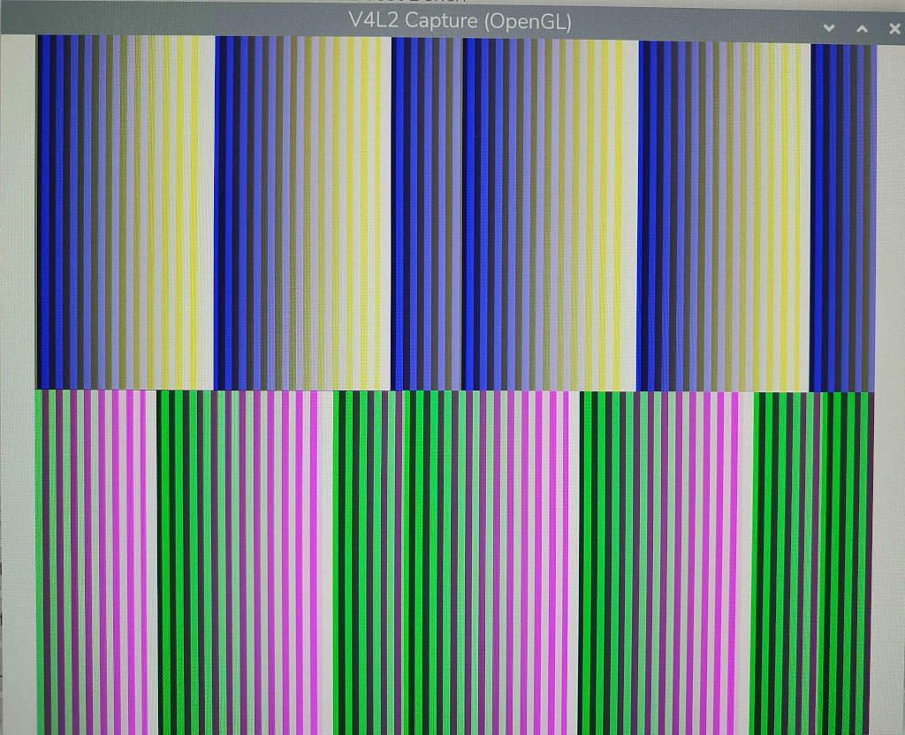The image size is (905, 735).
Task: Focus the partially hidden window behind title bar
Action: (x=415, y=2)
